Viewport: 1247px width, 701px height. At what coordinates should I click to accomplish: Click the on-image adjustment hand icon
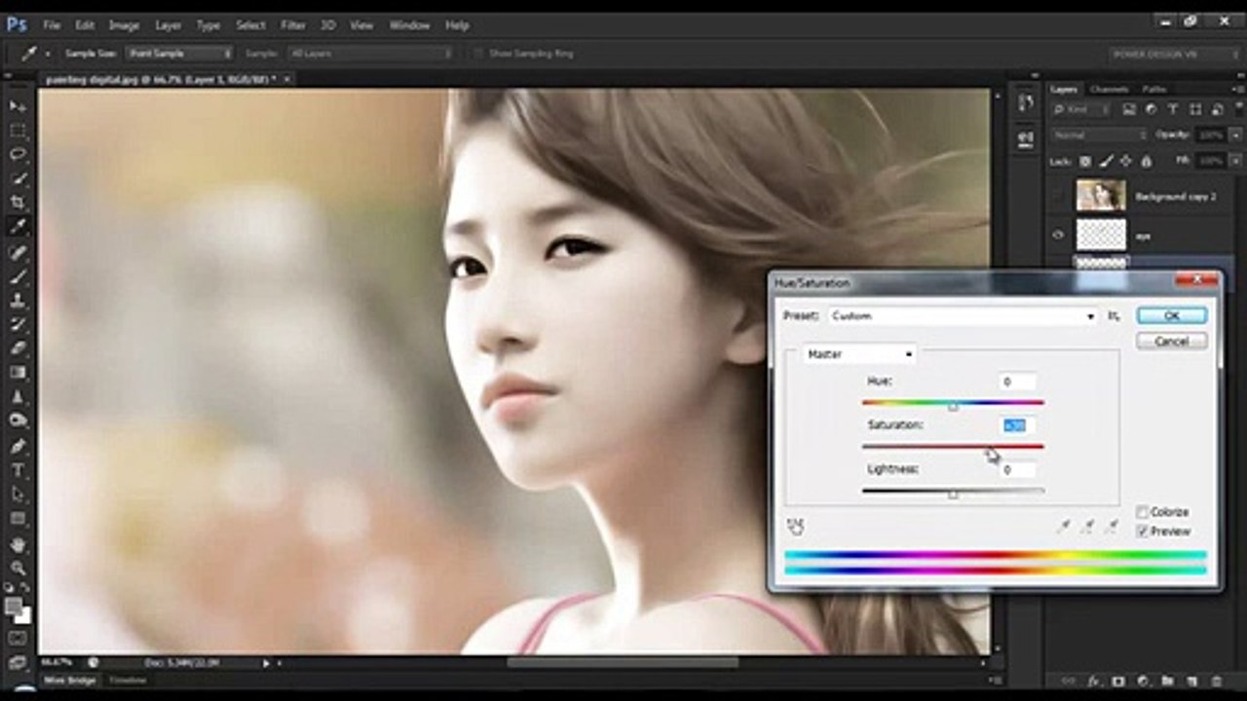pyautogui.click(x=796, y=527)
